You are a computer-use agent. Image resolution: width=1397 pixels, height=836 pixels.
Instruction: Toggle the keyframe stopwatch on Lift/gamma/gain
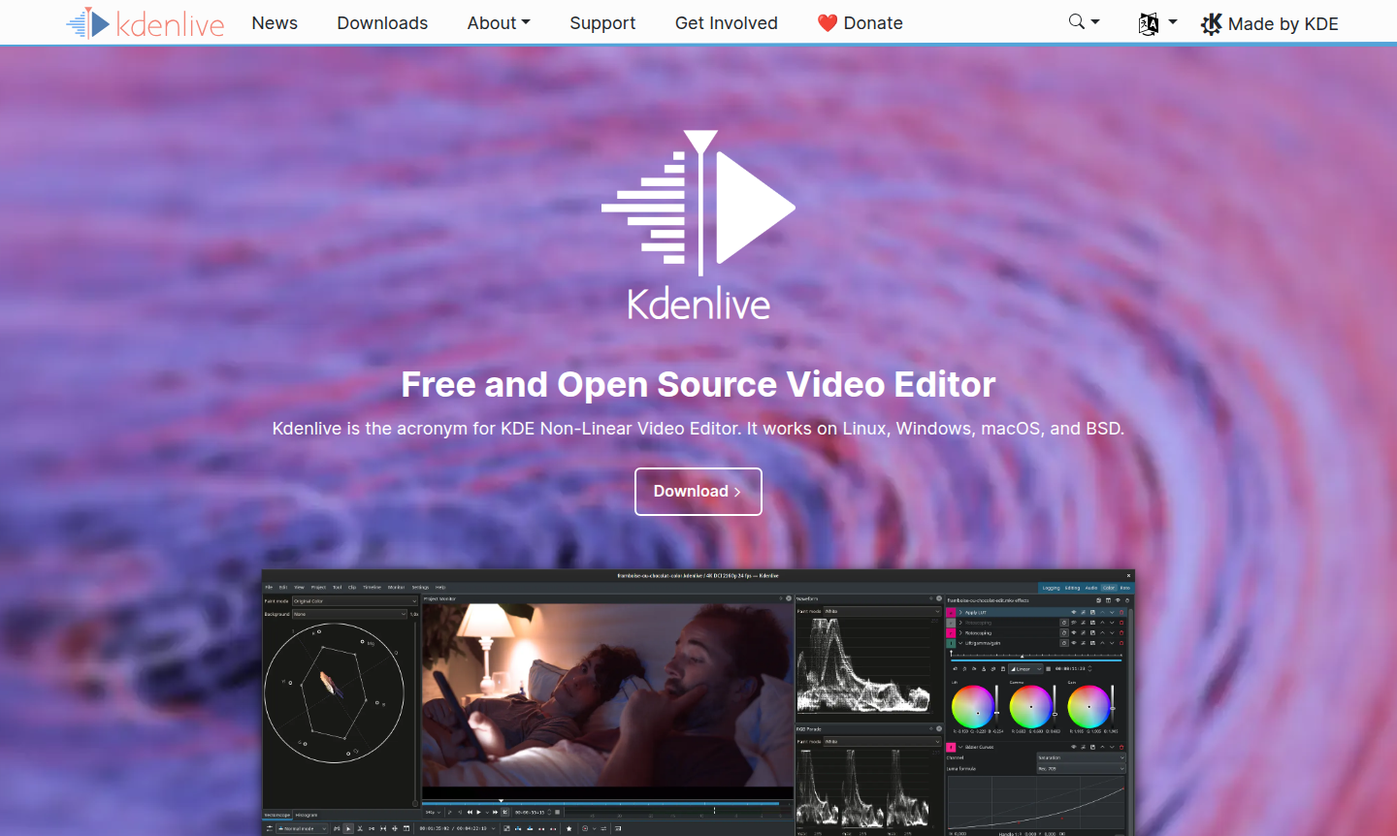tap(1064, 643)
